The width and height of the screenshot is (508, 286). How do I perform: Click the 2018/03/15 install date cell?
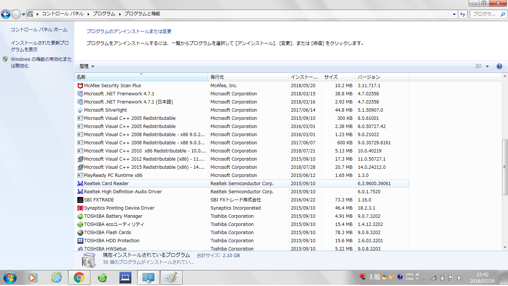pyautogui.click(x=303, y=94)
